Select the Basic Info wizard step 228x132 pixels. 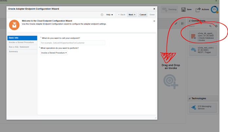pyautogui.click(x=22, y=38)
